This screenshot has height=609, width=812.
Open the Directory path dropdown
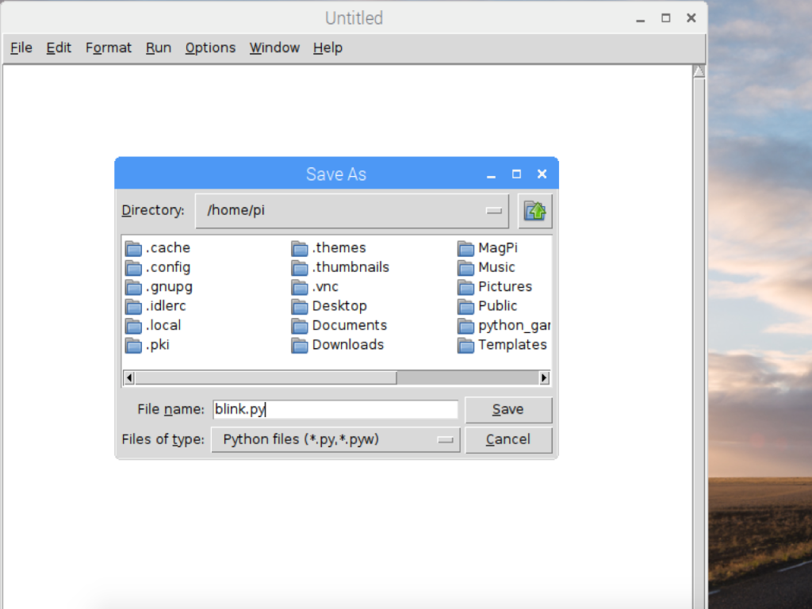pyautogui.click(x=352, y=211)
